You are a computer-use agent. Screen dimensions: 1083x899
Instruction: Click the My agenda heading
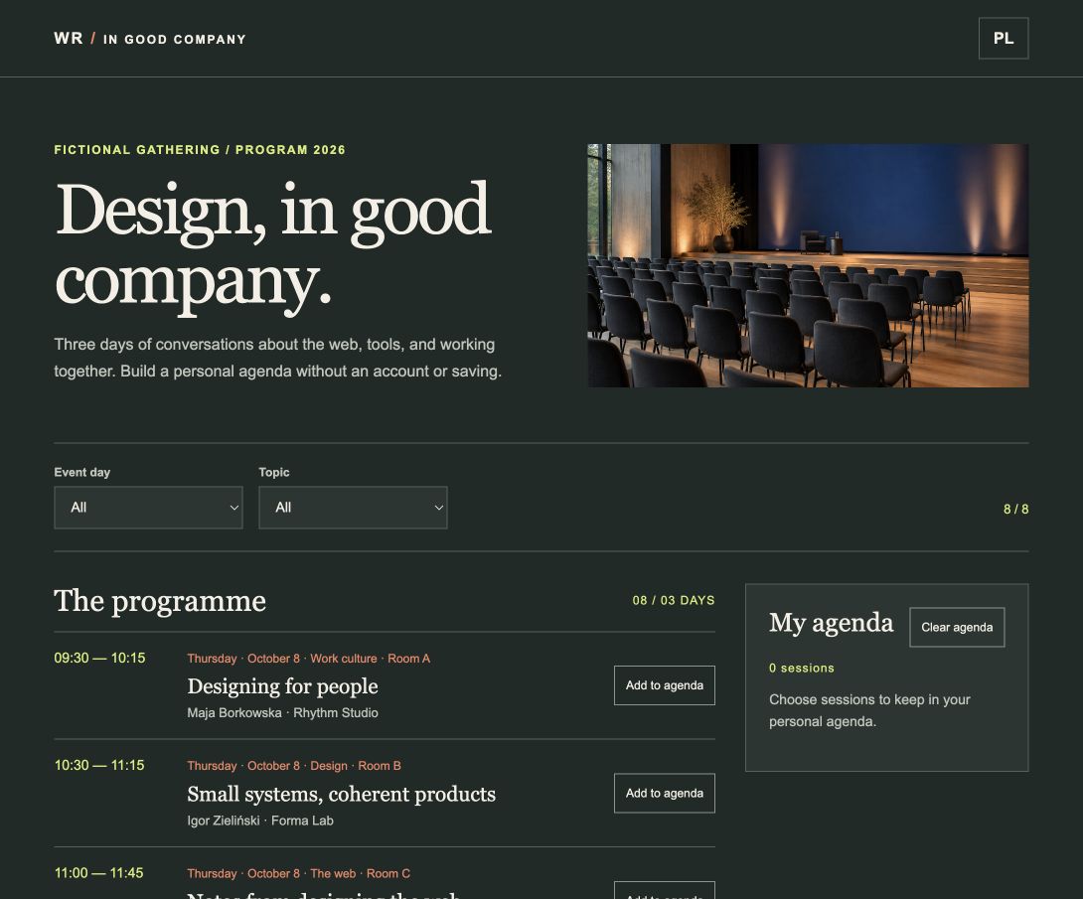831,623
